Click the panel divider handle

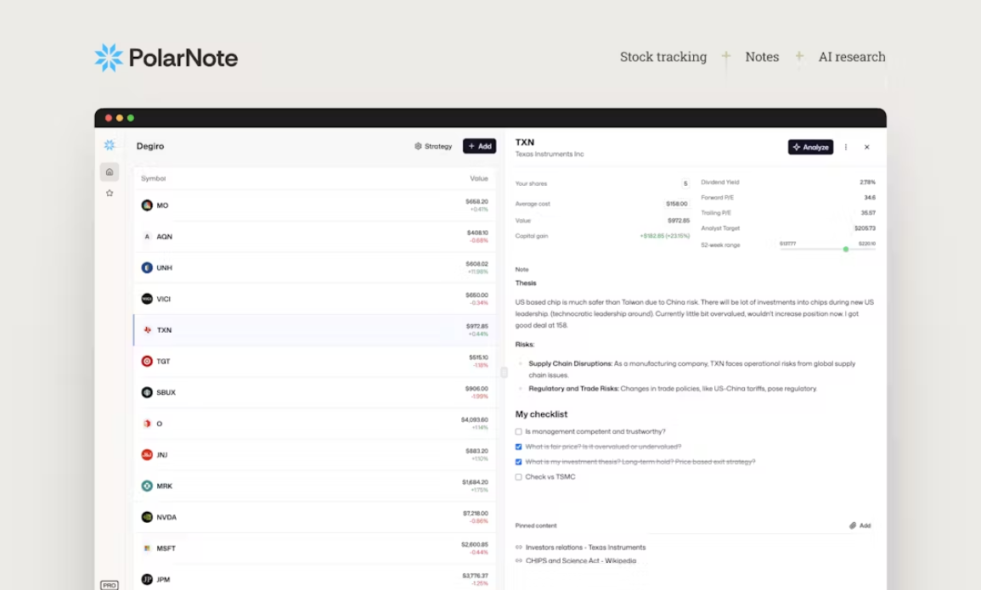(504, 373)
